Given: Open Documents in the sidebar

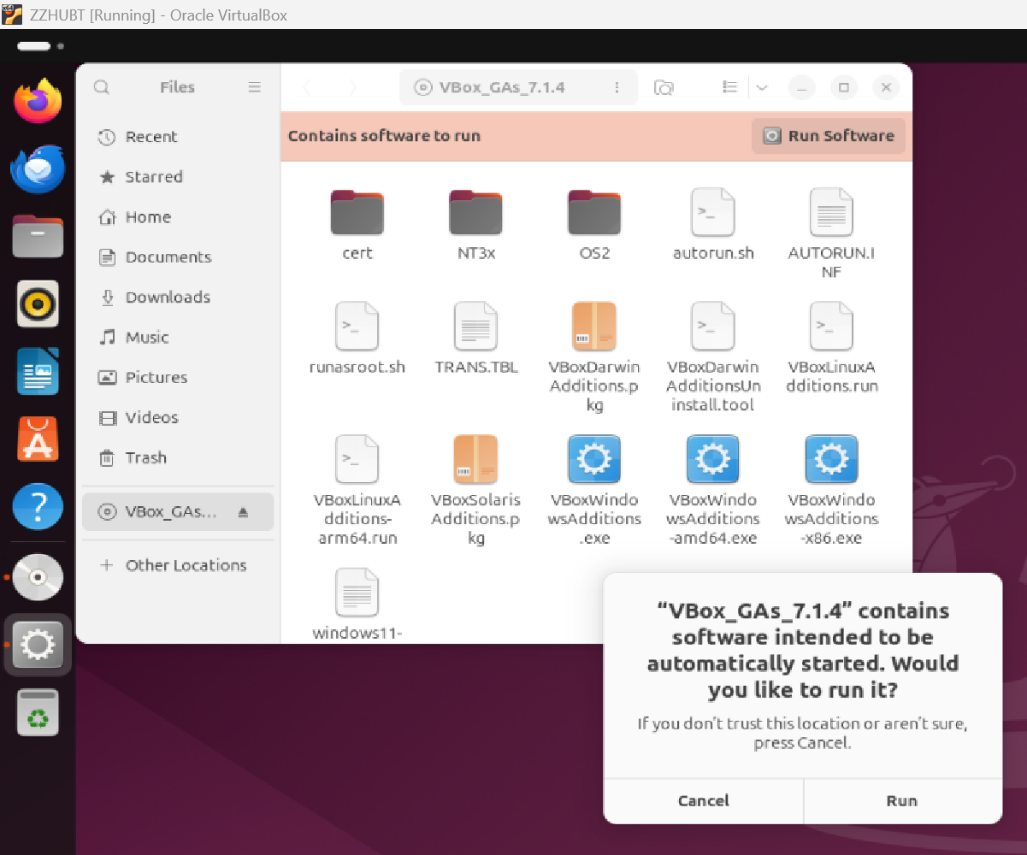Looking at the screenshot, I should click(178, 257).
